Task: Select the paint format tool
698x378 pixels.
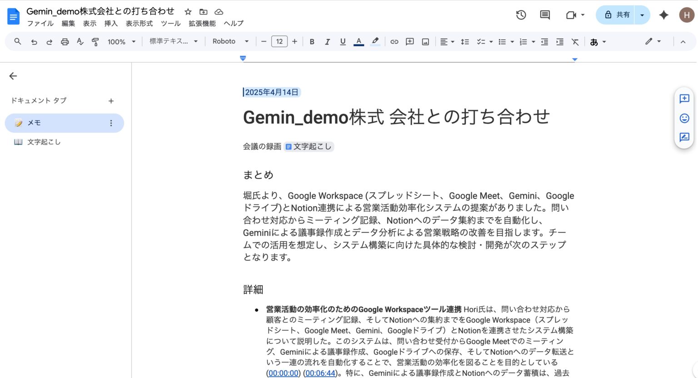Action: (x=95, y=41)
